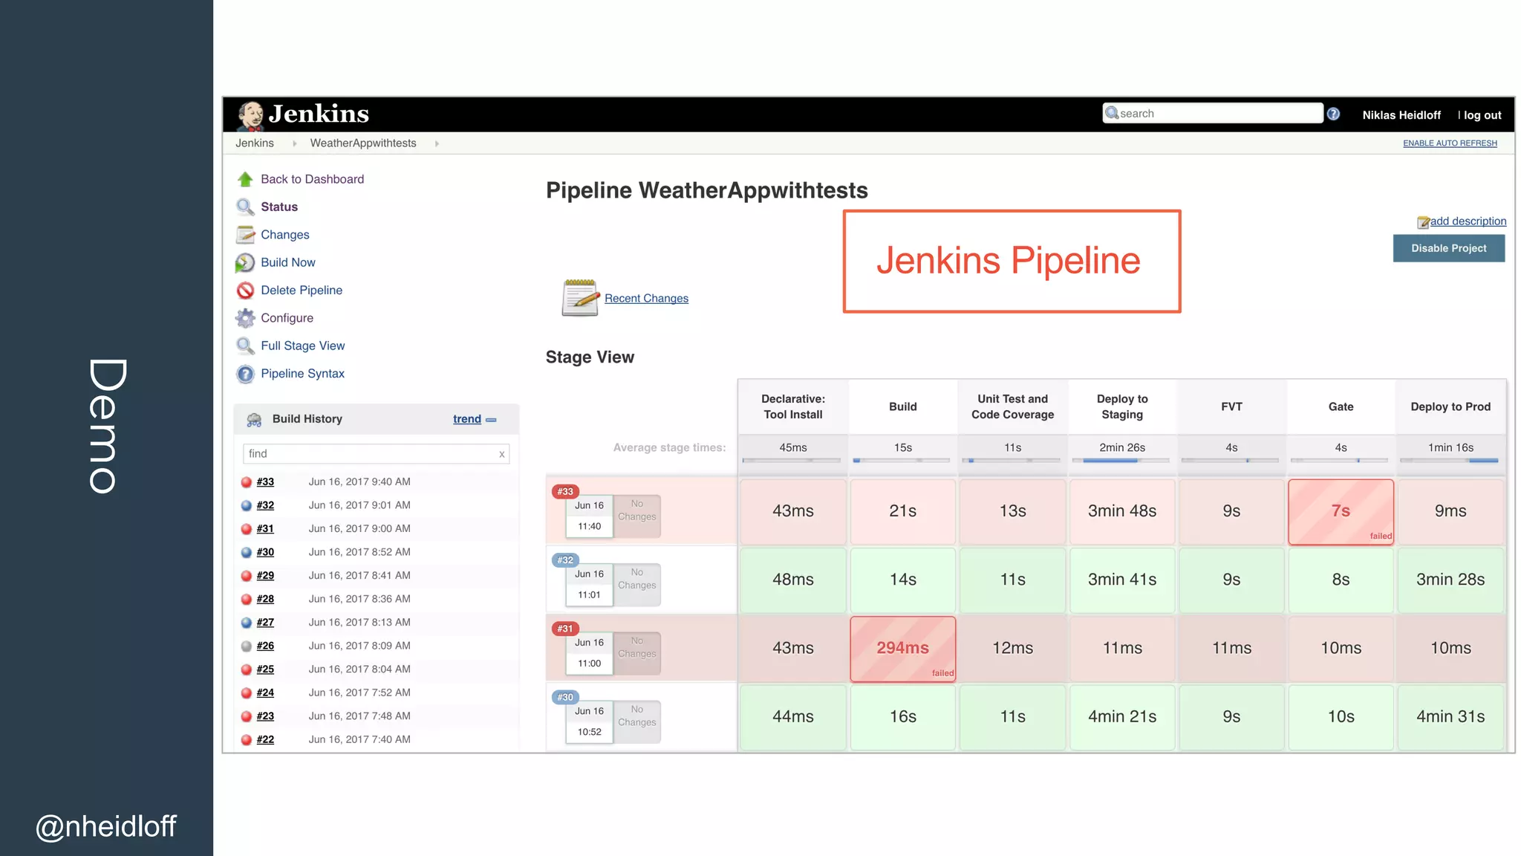Click the 4min 31s Deploy to Prod cell
Screen dimensions: 1521x856
click(1450, 717)
